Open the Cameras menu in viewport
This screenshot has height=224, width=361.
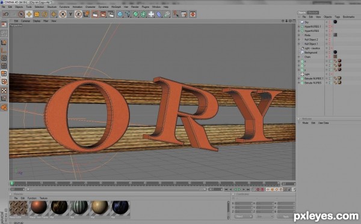tap(25, 21)
